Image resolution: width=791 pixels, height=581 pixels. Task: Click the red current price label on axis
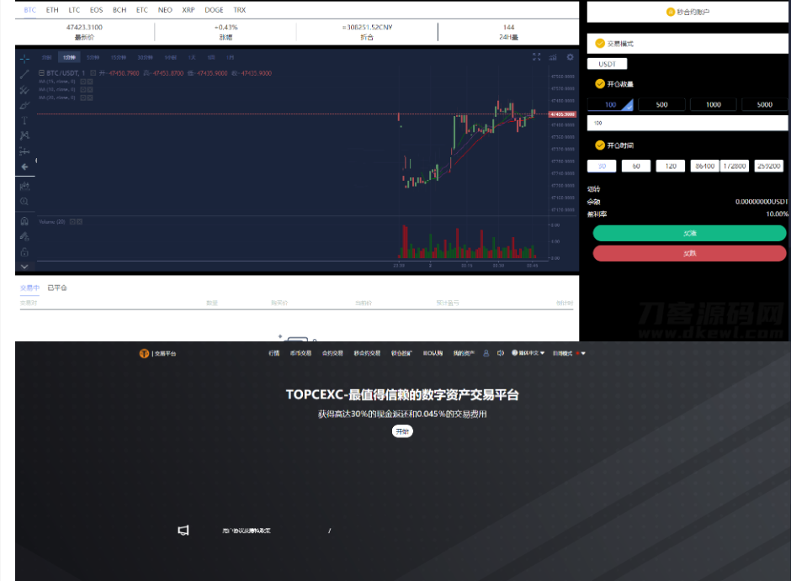[562, 114]
